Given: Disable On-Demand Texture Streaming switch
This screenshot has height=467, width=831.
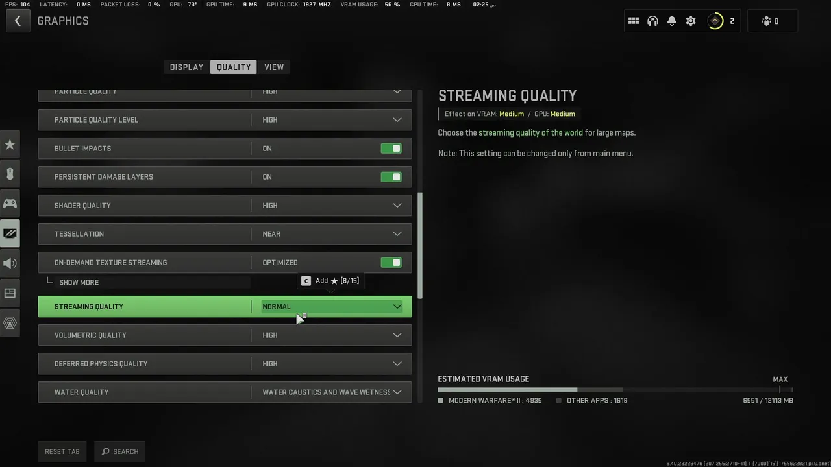Looking at the screenshot, I should tap(391, 263).
